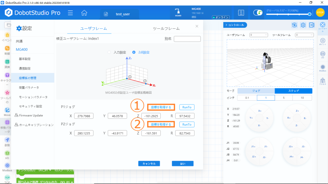This screenshot has height=184, width=328.
Task: Select the 入力設定 radio button
Action: 109,52
